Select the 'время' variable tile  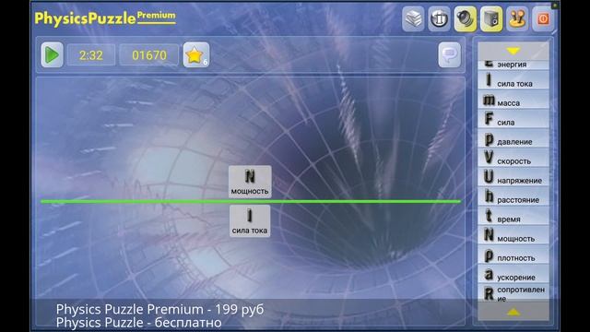513,216
